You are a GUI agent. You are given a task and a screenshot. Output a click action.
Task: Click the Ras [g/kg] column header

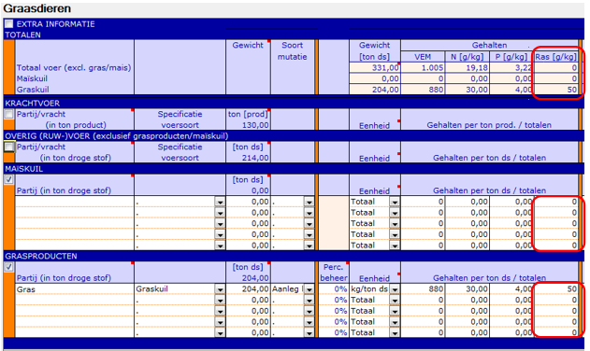click(555, 57)
